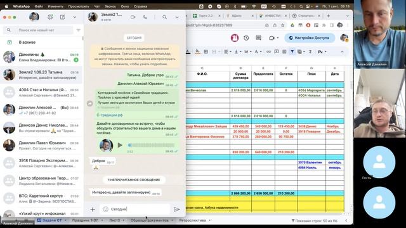This screenshot has height=228, width=406.
Task: Click encryption notice banner for details
Action: [x=134, y=56]
